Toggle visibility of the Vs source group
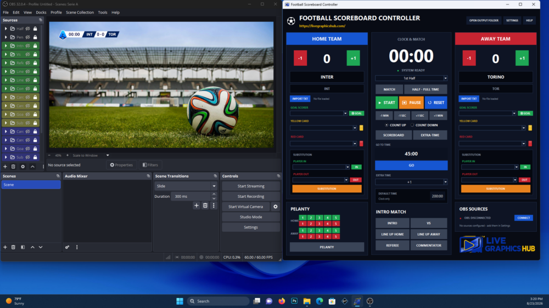 tap(28, 54)
